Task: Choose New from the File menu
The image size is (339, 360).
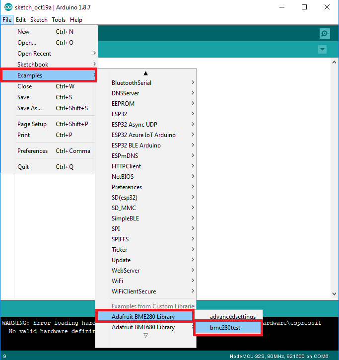Action: tap(48, 32)
